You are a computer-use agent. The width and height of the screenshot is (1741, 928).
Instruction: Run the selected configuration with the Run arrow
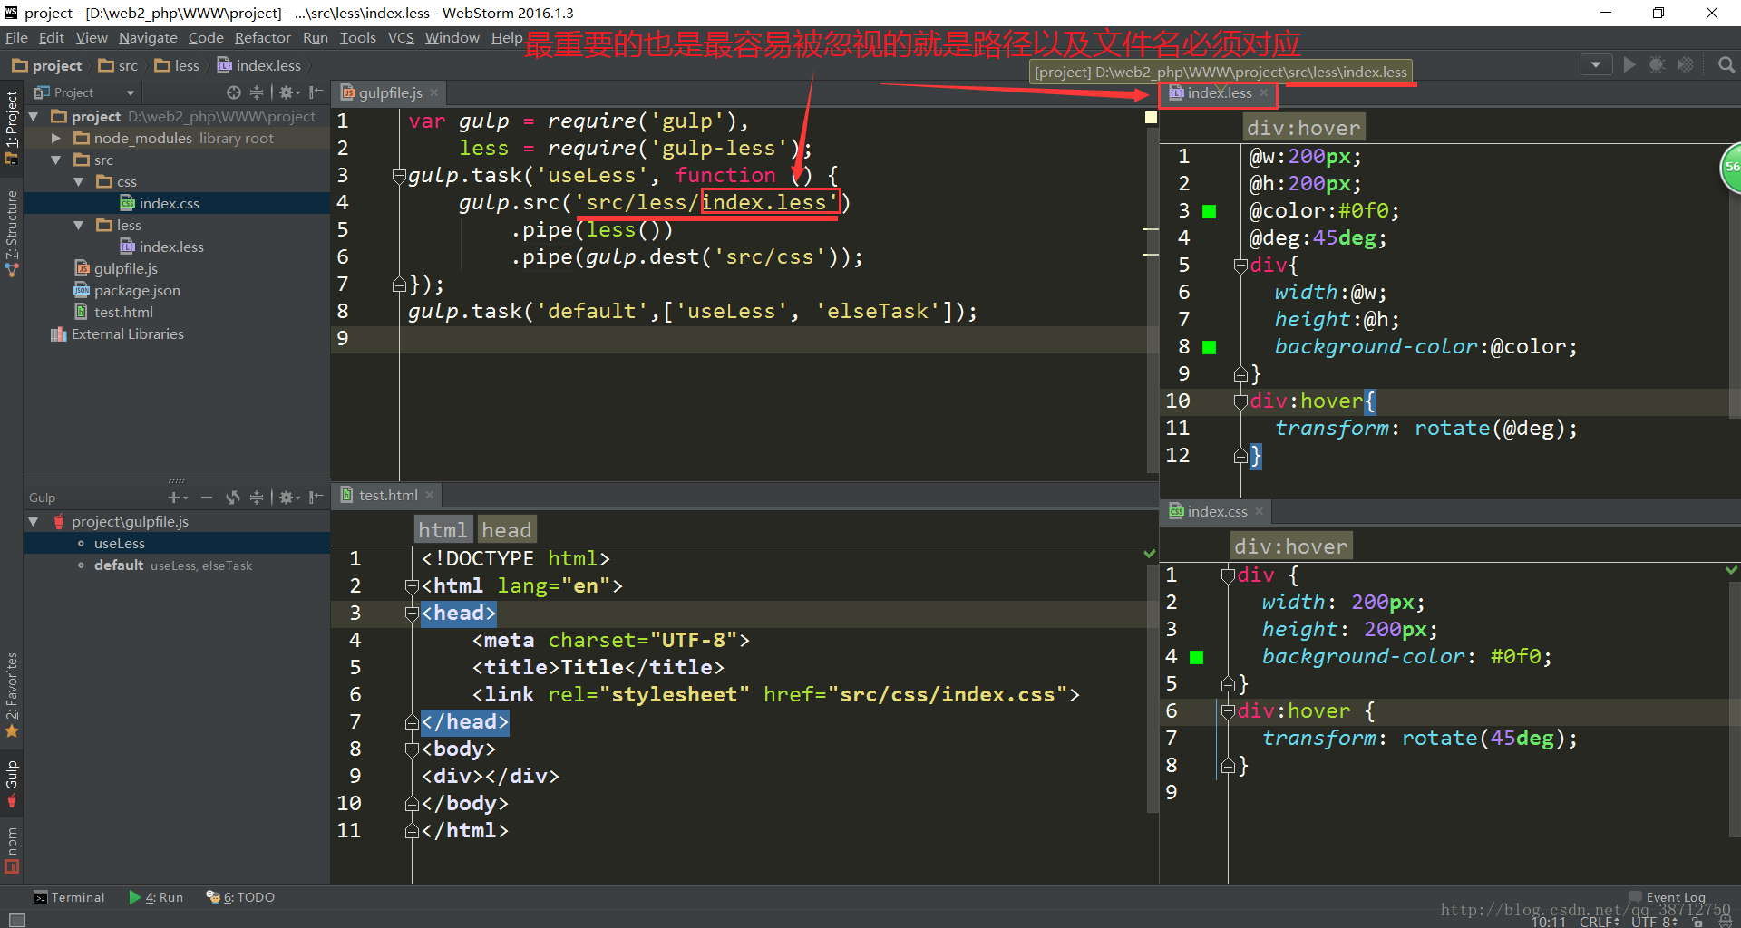tap(1629, 65)
